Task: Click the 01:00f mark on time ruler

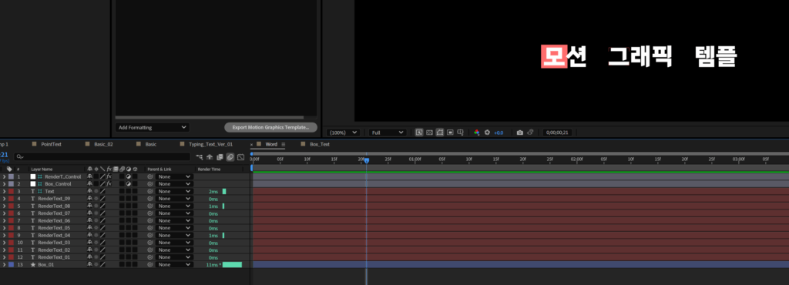Action: point(415,159)
